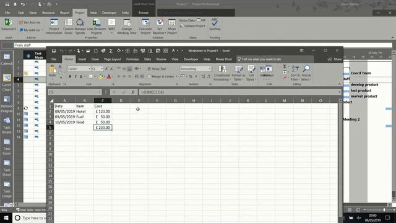Click AutoSum sigma in Excel quick access toolbar
Screen dimensions: 396x223
click(111, 51)
